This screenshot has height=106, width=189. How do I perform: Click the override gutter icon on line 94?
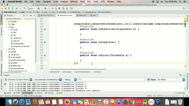point(45,55)
